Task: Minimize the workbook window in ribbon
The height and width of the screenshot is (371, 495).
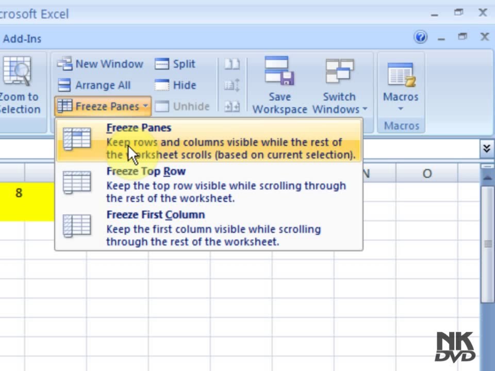Action: 441,39
